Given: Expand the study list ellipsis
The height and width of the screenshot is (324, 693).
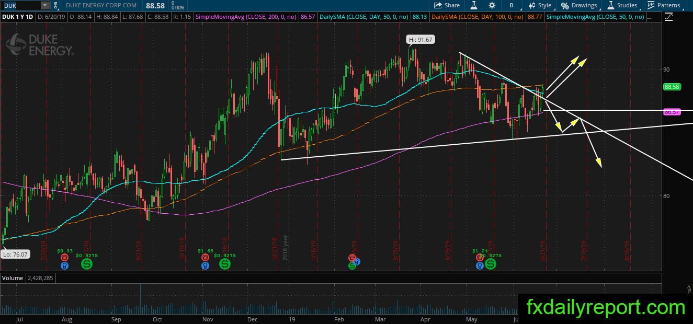Looking at the screenshot, I should tap(650, 17).
